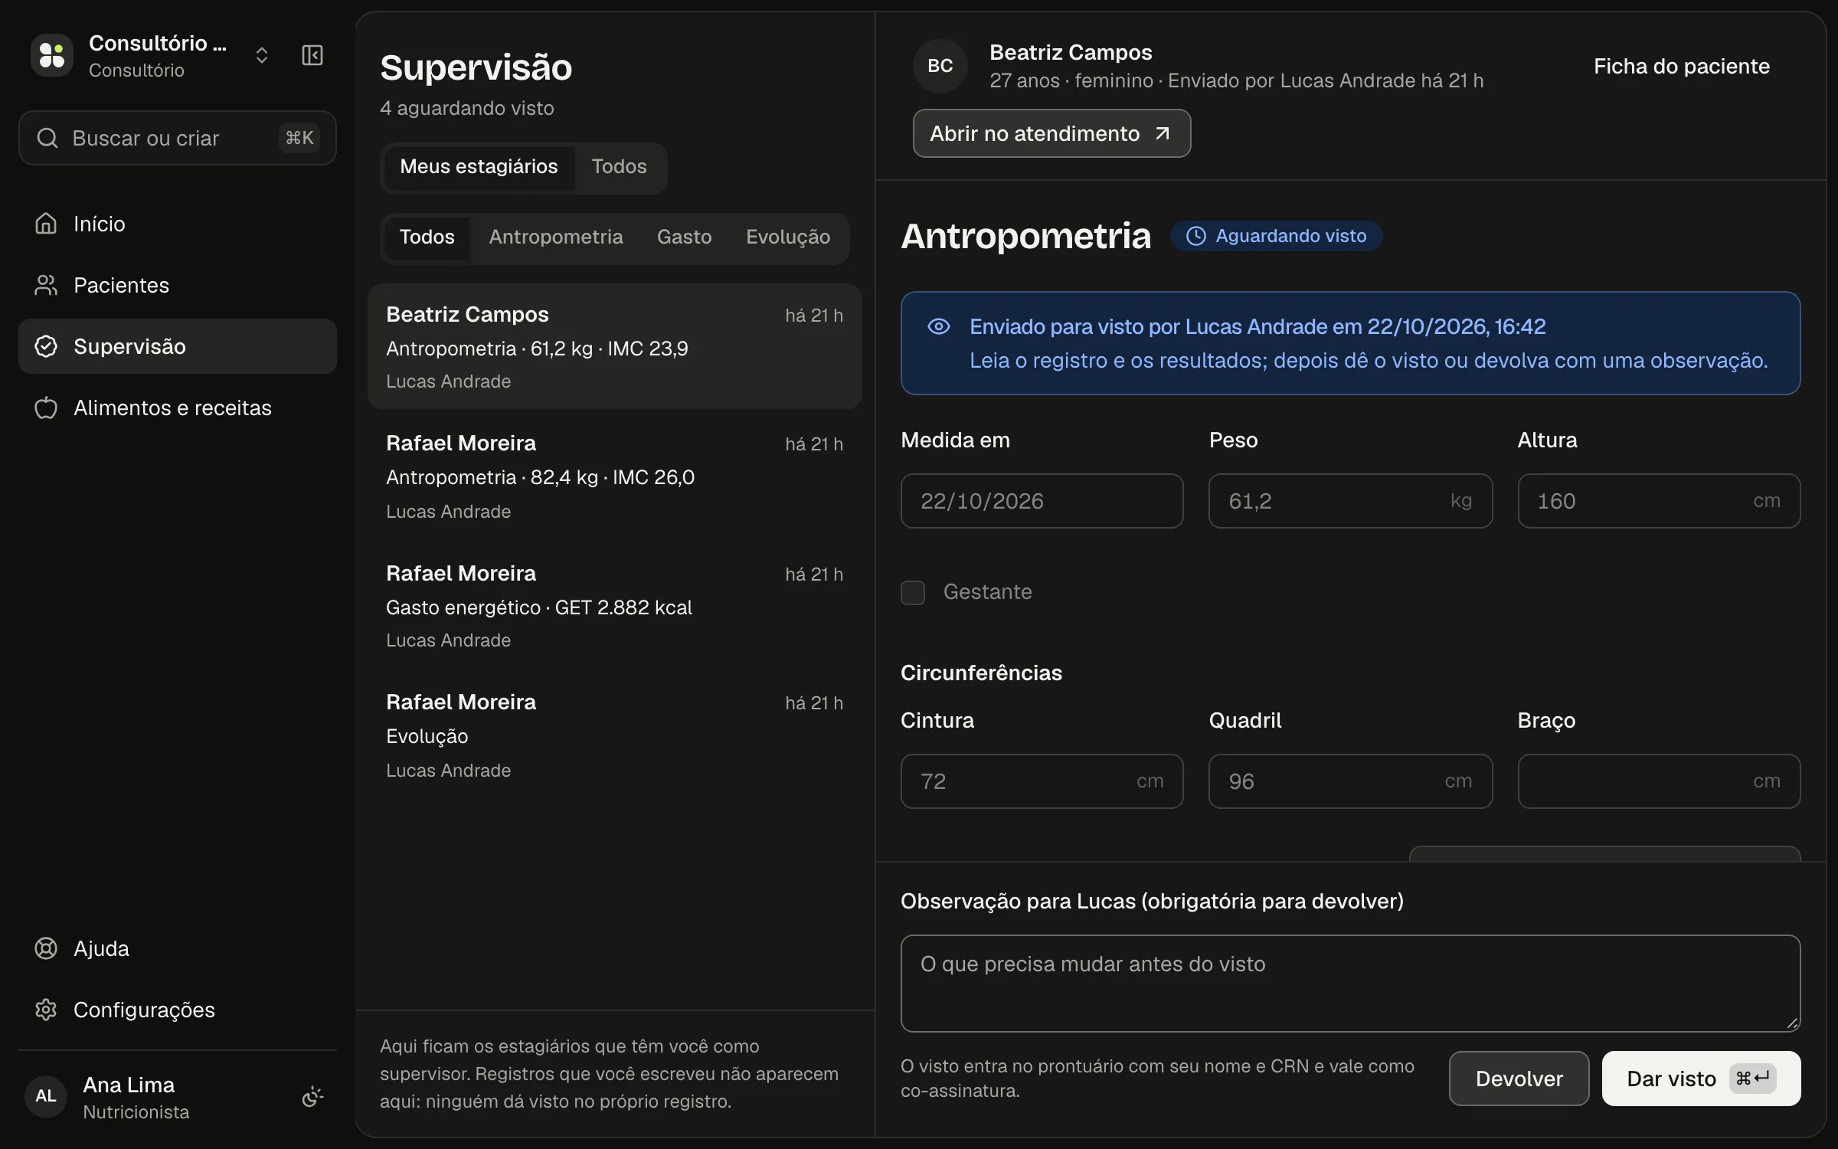The image size is (1838, 1149).
Task: Open Ficha do paciente
Action: (1682, 67)
